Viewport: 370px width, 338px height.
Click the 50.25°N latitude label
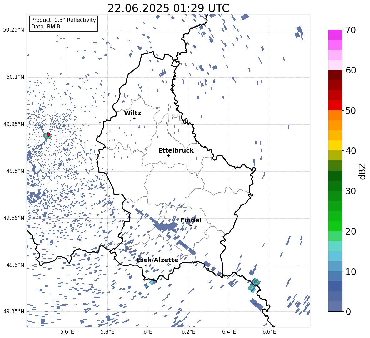[14, 30]
